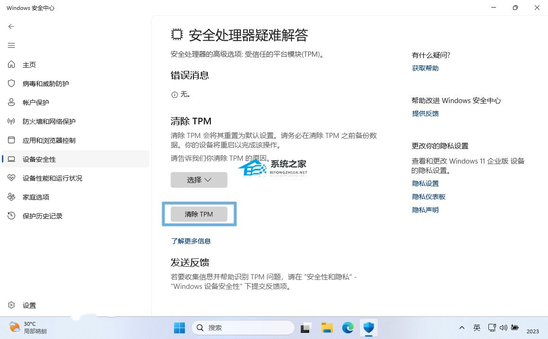The height and width of the screenshot is (339, 548).
Task: Open the 获取帮助 link
Action: [425, 68]
